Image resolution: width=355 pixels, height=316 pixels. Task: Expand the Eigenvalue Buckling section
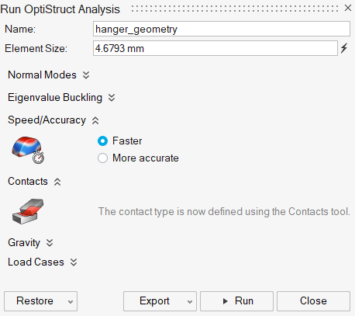click(112, 98)
